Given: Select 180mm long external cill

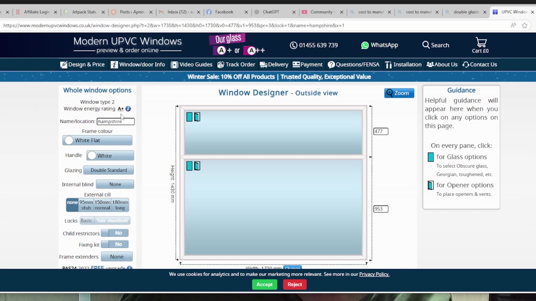Looking at the screenshot, I should [120, 205].
